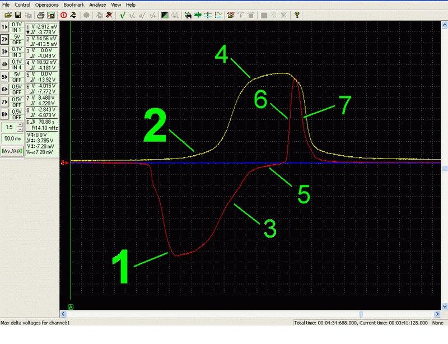Screen dimensions: 448x344
Task: Open the 1:5 zoom ratio field
Action: point(9,127)
